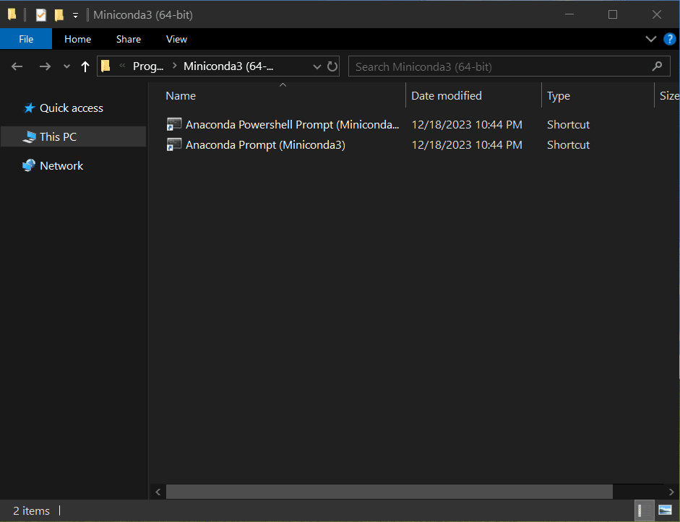680x522 pixels.
Task: Refresh the Miniconda3 folder view
Action: (332, 66)
